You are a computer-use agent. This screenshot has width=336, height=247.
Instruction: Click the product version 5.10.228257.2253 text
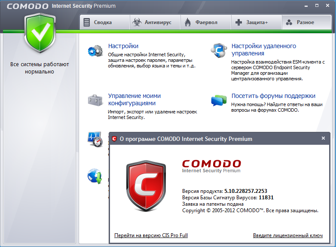click(246, 191)
